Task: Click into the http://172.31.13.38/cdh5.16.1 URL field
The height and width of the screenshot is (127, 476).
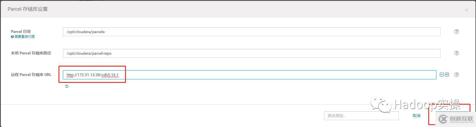Action: [249, 75]
